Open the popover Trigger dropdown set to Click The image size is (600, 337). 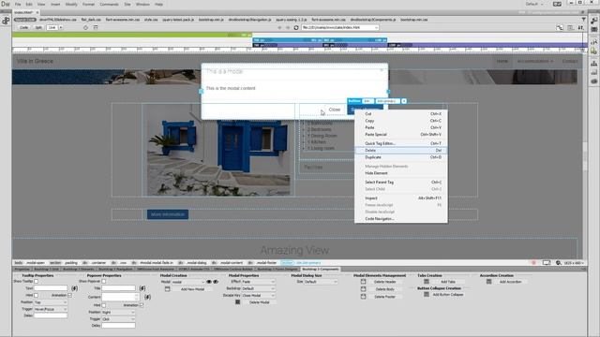(x=118, y=319)
